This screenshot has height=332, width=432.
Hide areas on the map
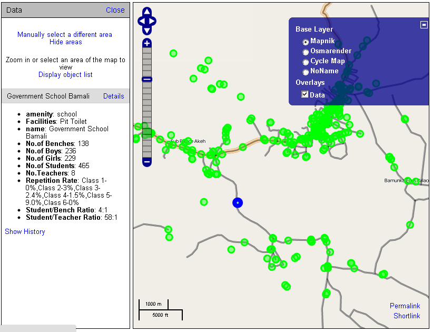tap(65, 42)
